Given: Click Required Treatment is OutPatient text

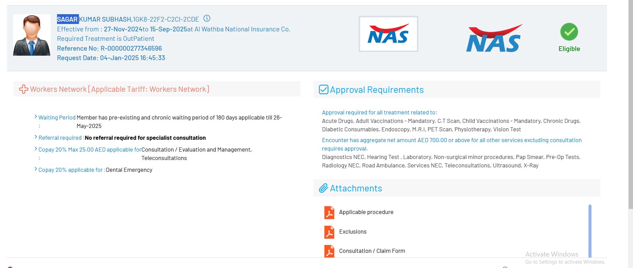Looking at the screenshot, I should point(106,38).
